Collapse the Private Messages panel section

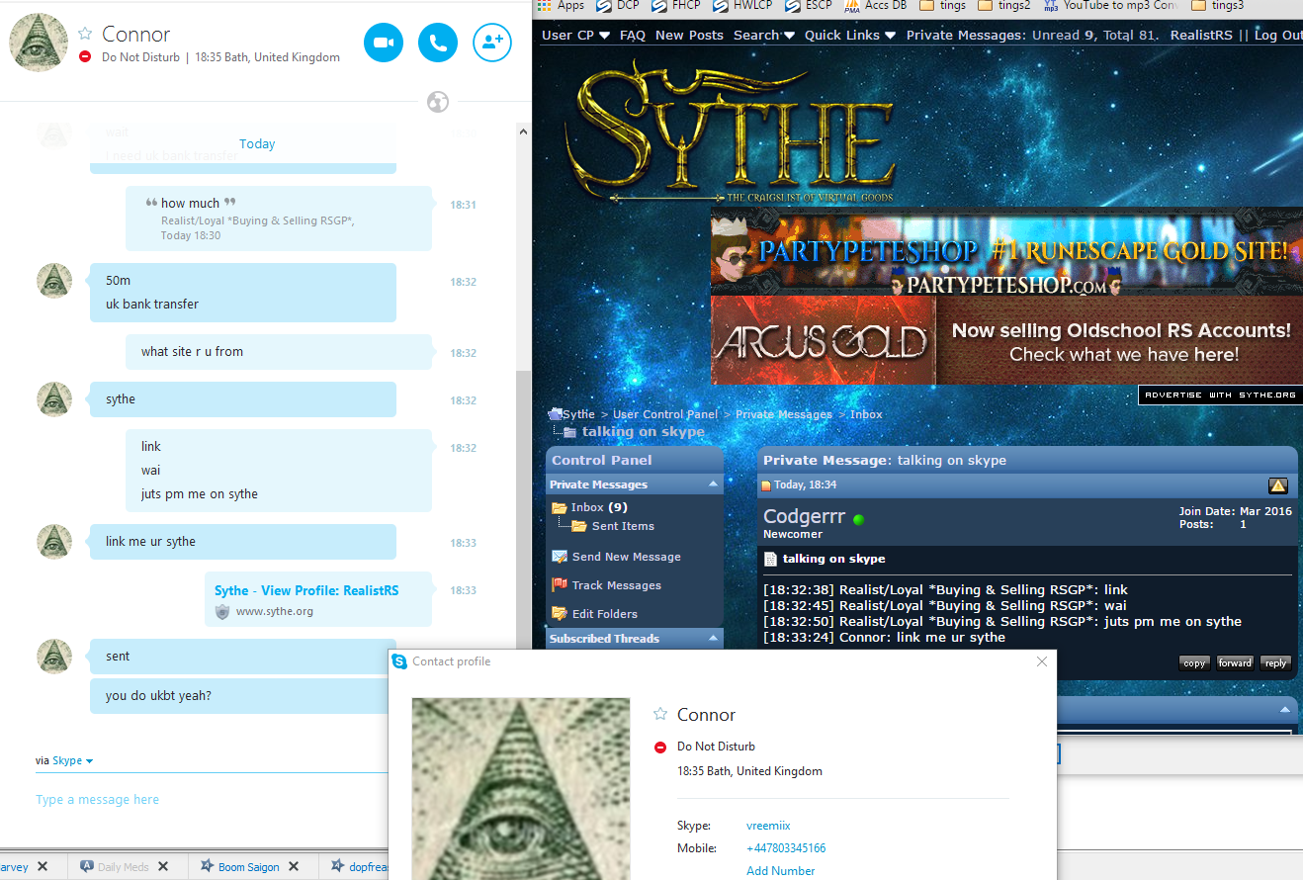713,484
